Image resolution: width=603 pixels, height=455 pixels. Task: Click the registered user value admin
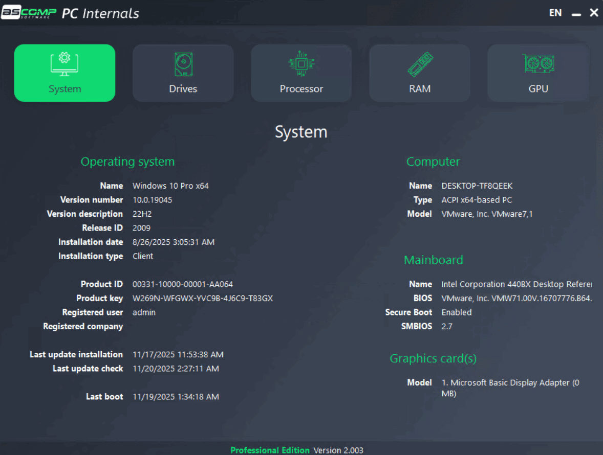tap(144, 312)
